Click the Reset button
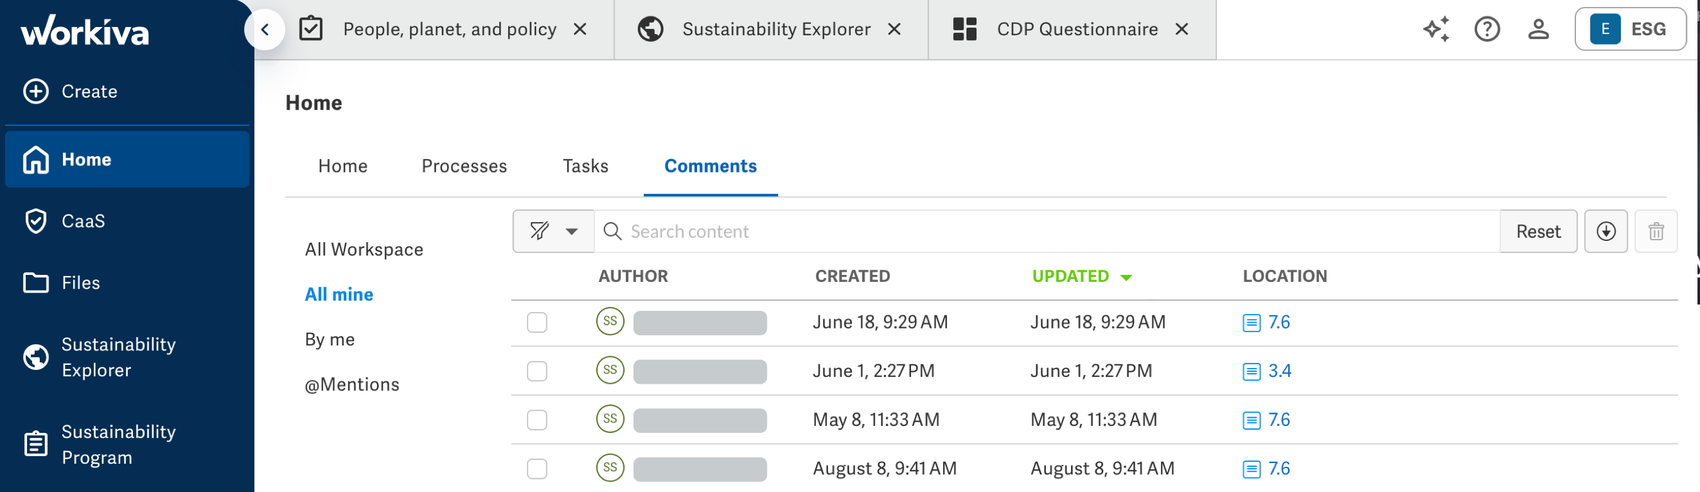This screenshot has width=1700, height=492. (1538, 232)
